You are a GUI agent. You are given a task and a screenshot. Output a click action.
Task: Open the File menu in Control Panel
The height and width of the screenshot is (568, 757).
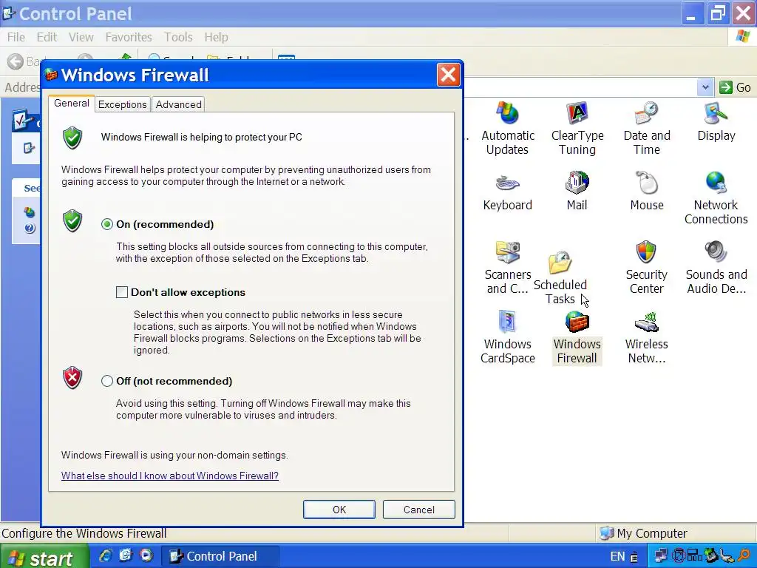pos(16,37)
